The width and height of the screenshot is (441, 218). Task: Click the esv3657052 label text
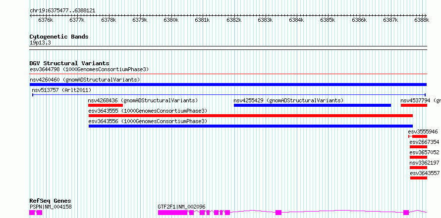(x=425, y=152)
